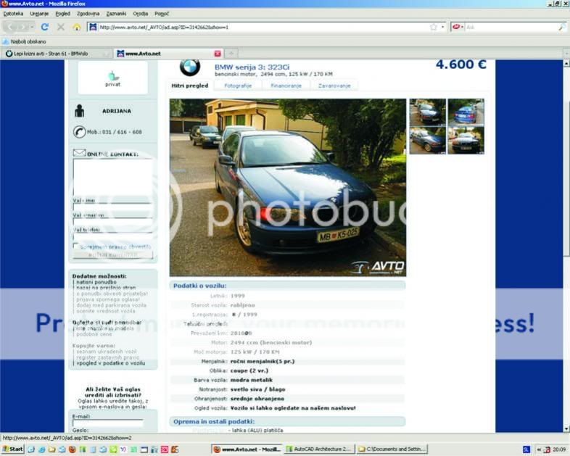
Task: Click the 4.600 € price text
Action: [x=460, y=65]
